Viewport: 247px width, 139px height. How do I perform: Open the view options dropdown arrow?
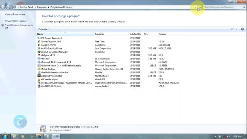237,29
